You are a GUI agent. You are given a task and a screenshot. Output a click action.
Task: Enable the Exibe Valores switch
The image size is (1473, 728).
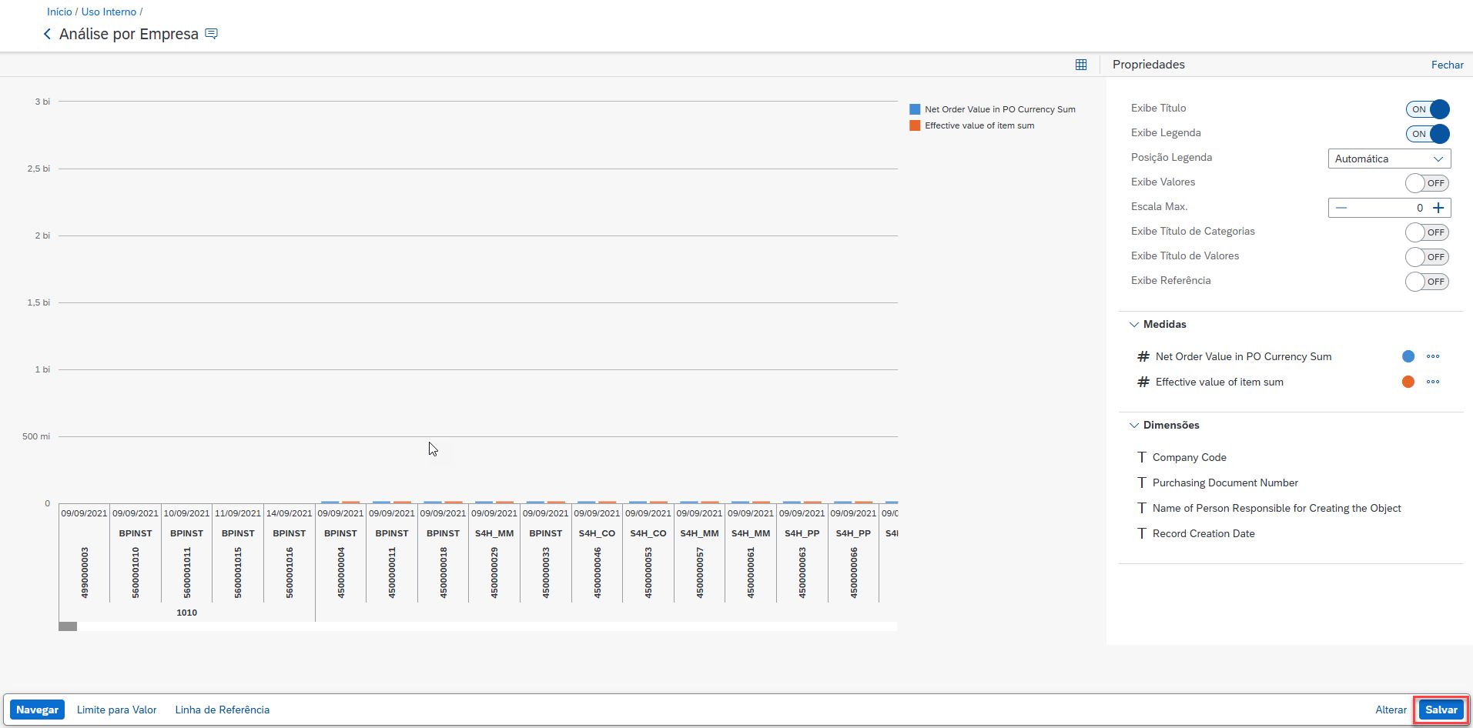1427,183
